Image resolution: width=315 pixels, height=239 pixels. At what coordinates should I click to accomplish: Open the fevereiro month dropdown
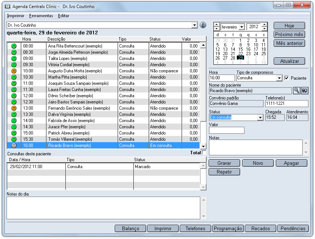[242, 27]
